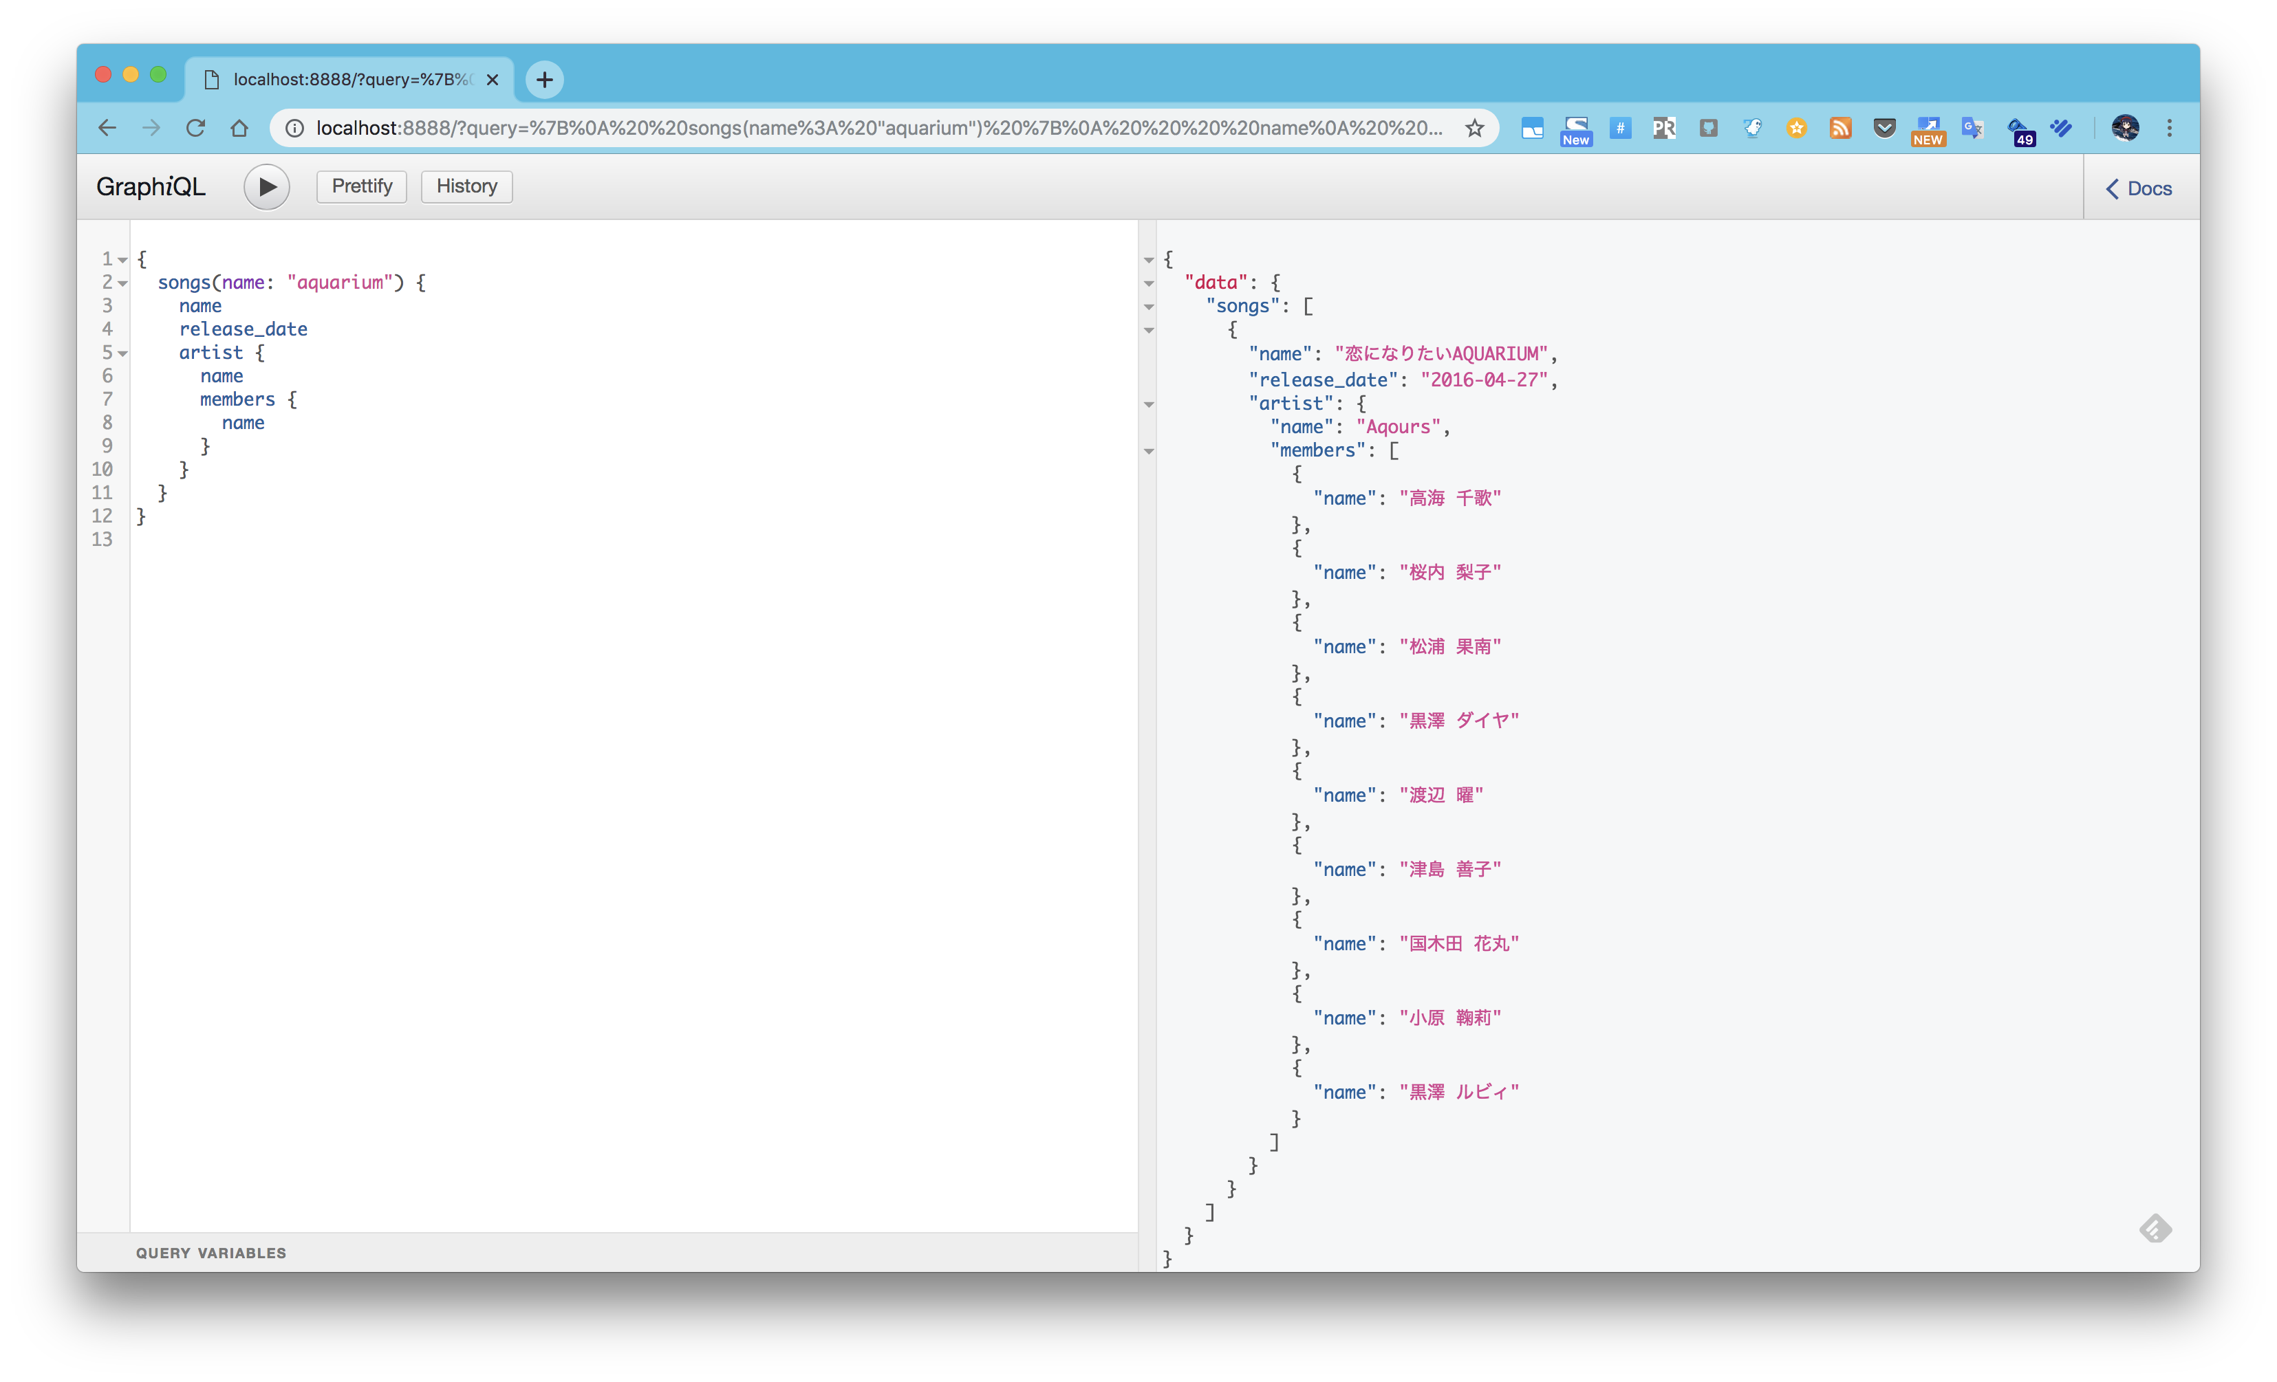Bookmark the page with the star icon
Image resolution: width=2277 pixels, height=1382 pixels.
click(x=1475, y=129)
